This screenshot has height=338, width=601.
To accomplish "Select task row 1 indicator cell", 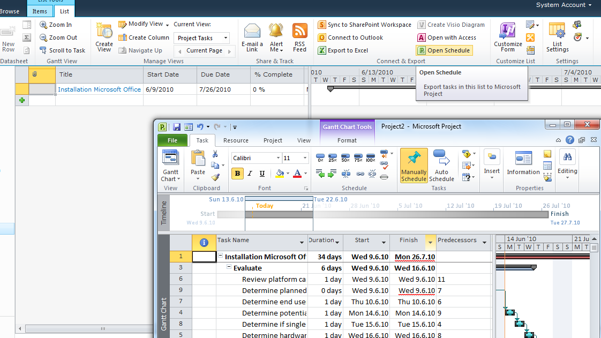I will click(x=204, y=257).
